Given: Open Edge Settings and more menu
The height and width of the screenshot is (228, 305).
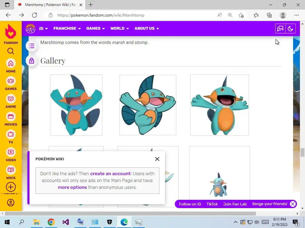Looking at the screenshot, I should tap(296, 15).
